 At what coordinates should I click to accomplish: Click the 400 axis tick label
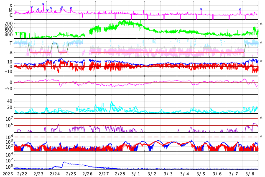(x=9, y=35)
